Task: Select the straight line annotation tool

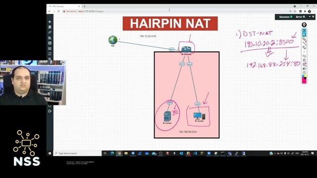Action: pos(304,43)
